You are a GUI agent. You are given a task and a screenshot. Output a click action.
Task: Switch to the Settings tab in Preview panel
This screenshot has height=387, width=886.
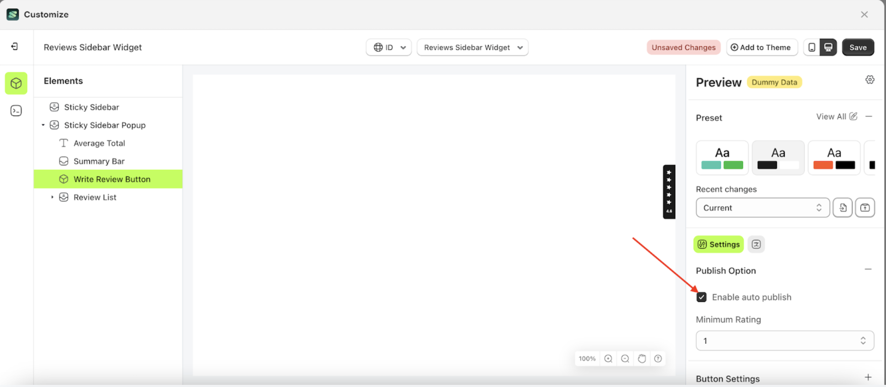[718, 244]
